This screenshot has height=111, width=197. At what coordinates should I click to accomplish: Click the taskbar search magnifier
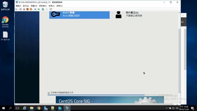click(10, 108)
